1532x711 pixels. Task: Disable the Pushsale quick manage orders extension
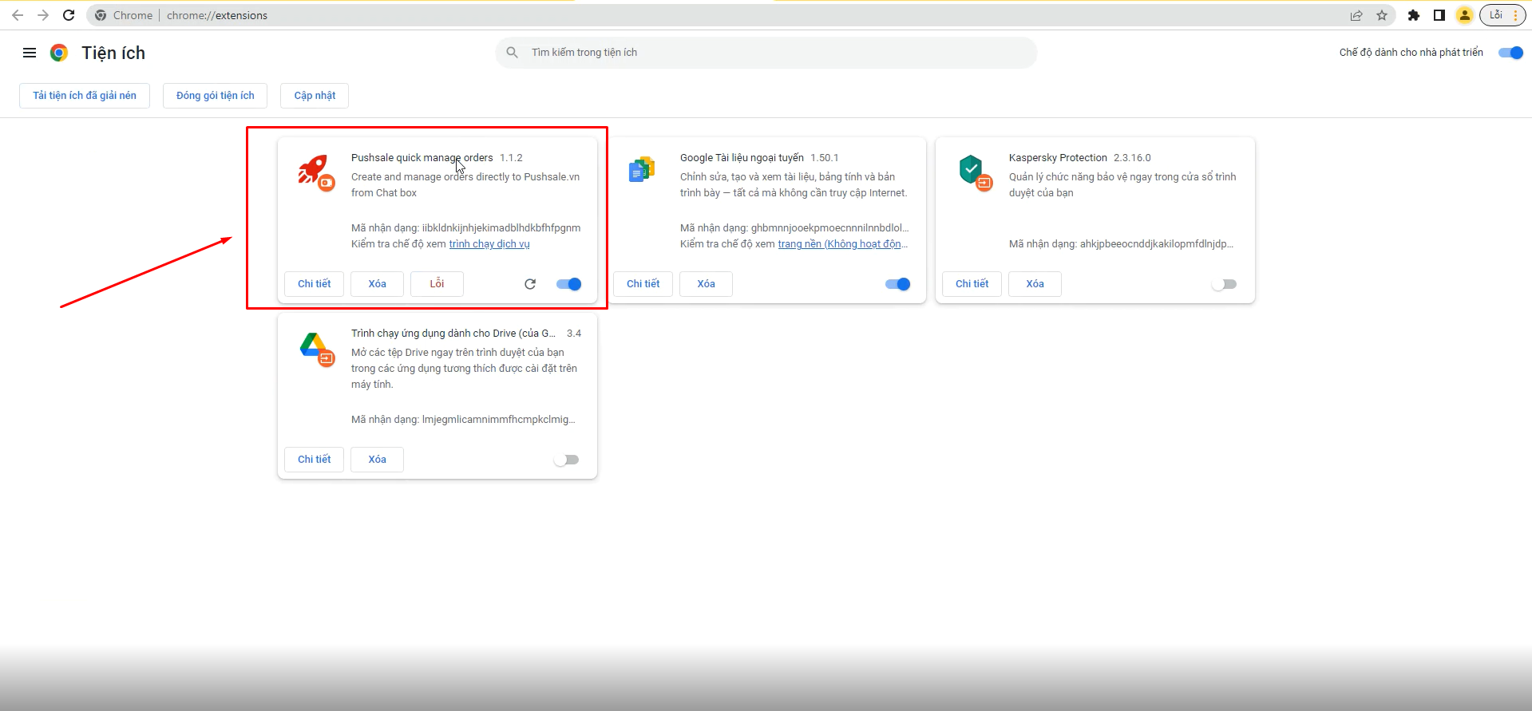569,284
